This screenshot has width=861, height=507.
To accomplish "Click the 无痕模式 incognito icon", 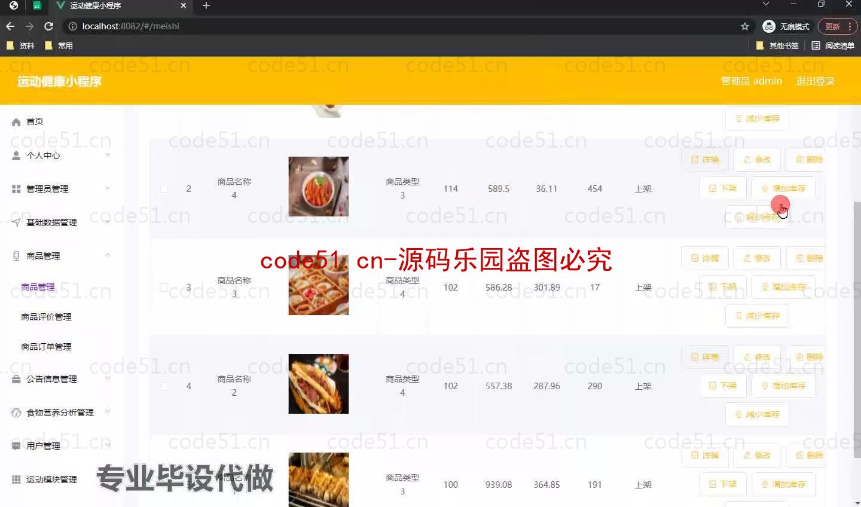I will pyautogui.click(x=769, y=26).
